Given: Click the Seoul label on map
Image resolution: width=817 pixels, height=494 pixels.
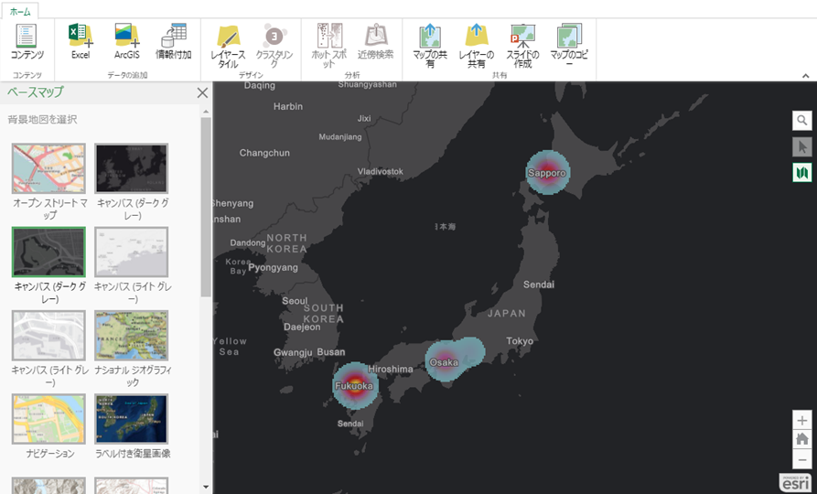Looking at the screenshot, I should pos(295,301).
